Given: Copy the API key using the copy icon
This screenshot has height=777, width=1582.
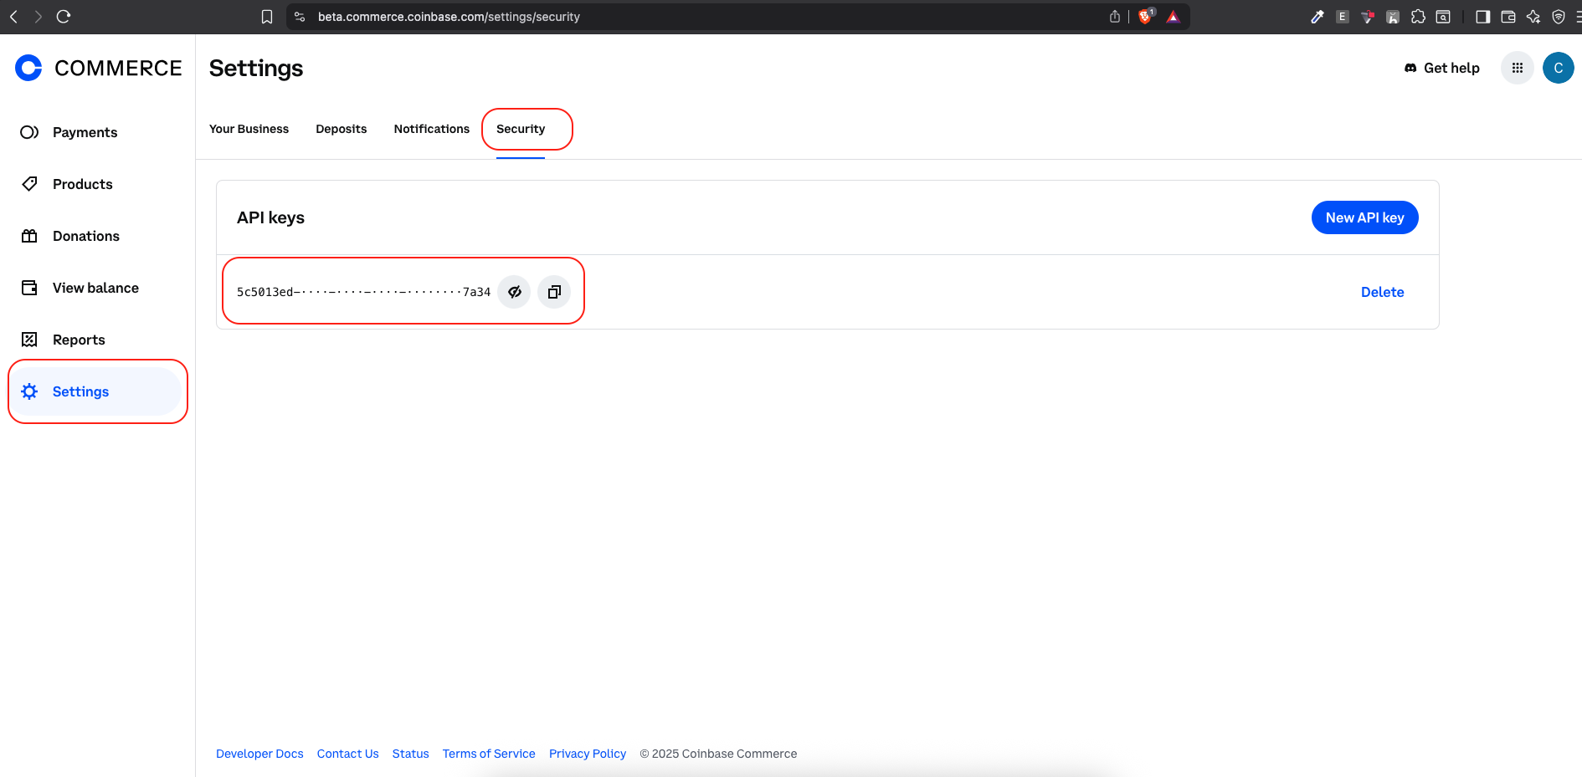Looking at the screenshot, I should coord(553,291).
